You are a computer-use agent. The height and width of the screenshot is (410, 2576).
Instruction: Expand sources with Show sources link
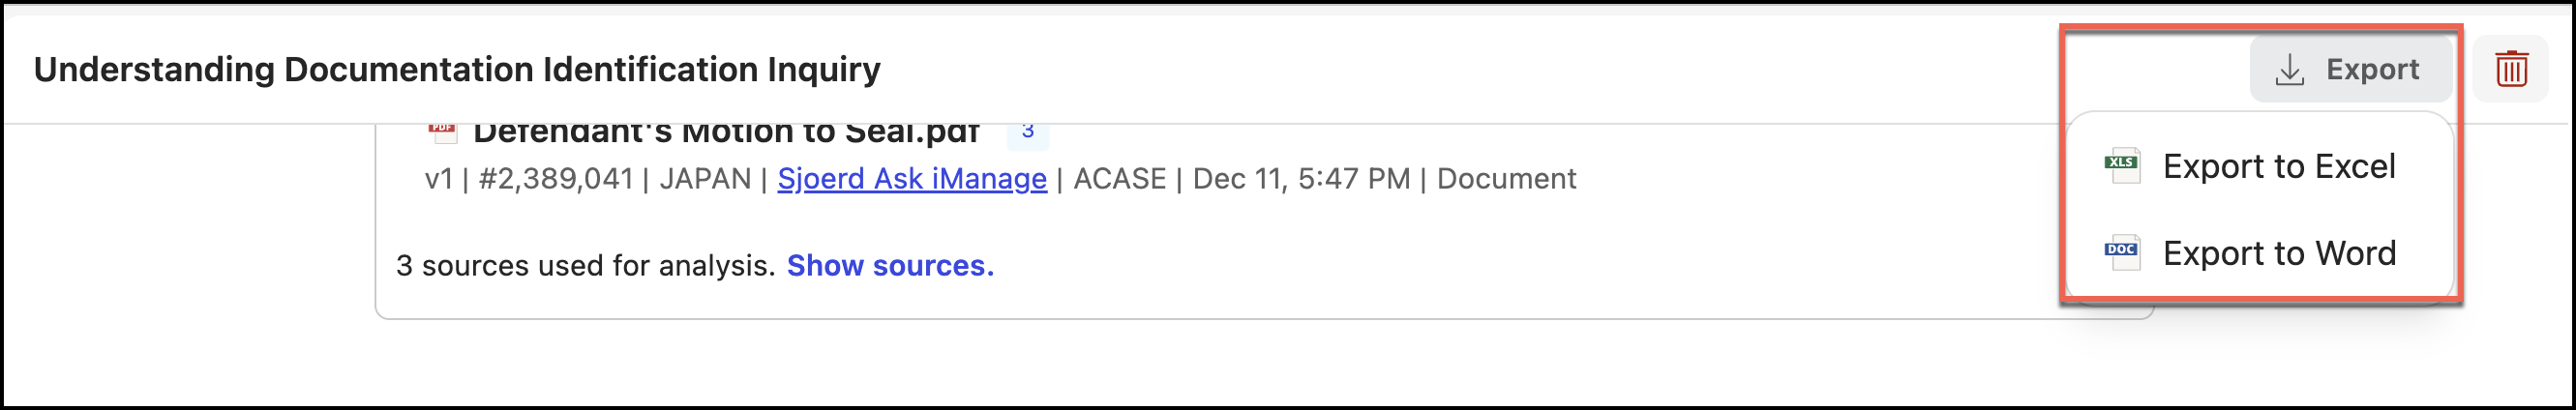pyautogui.click(x=890, y=265)
